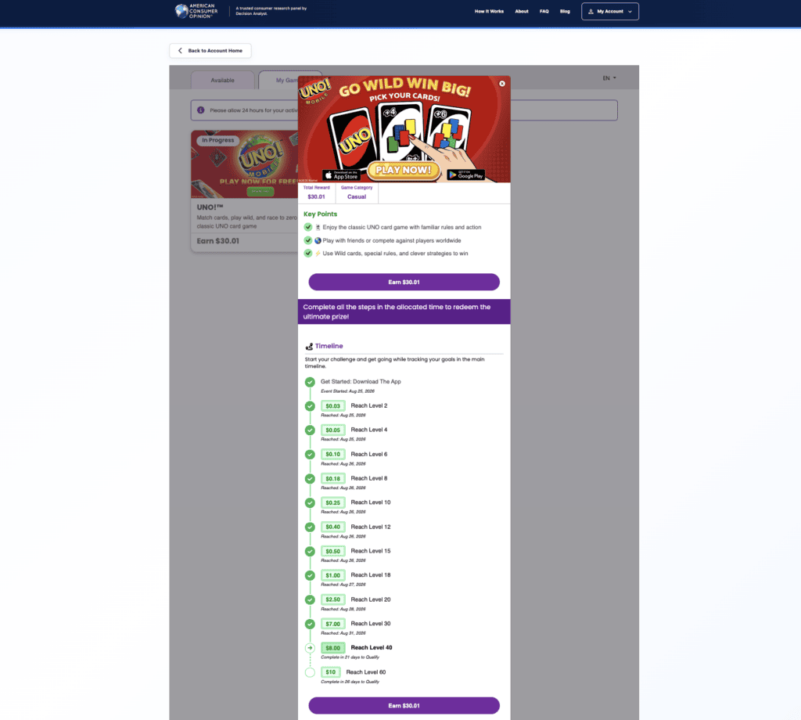Click the checkmark beside Reach Level 15
The height and width of the screenshot is (720, 801).
(310, 552)
